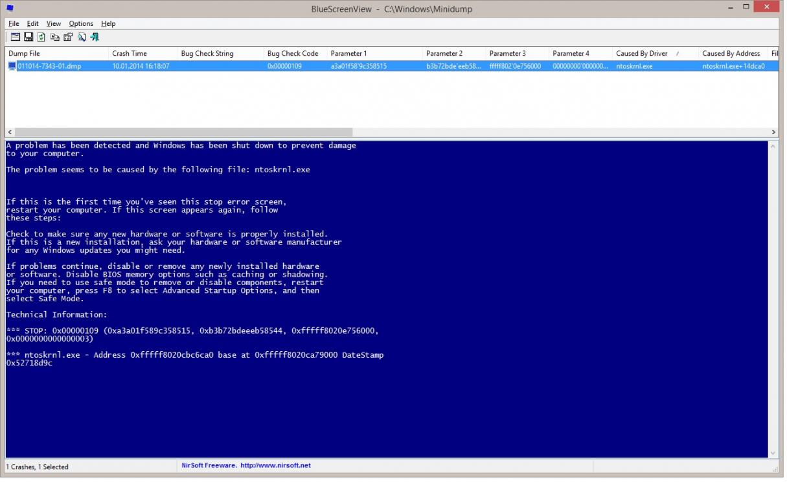
Task: Click Parameter 4 value of zeros
Action: (580, 66)
